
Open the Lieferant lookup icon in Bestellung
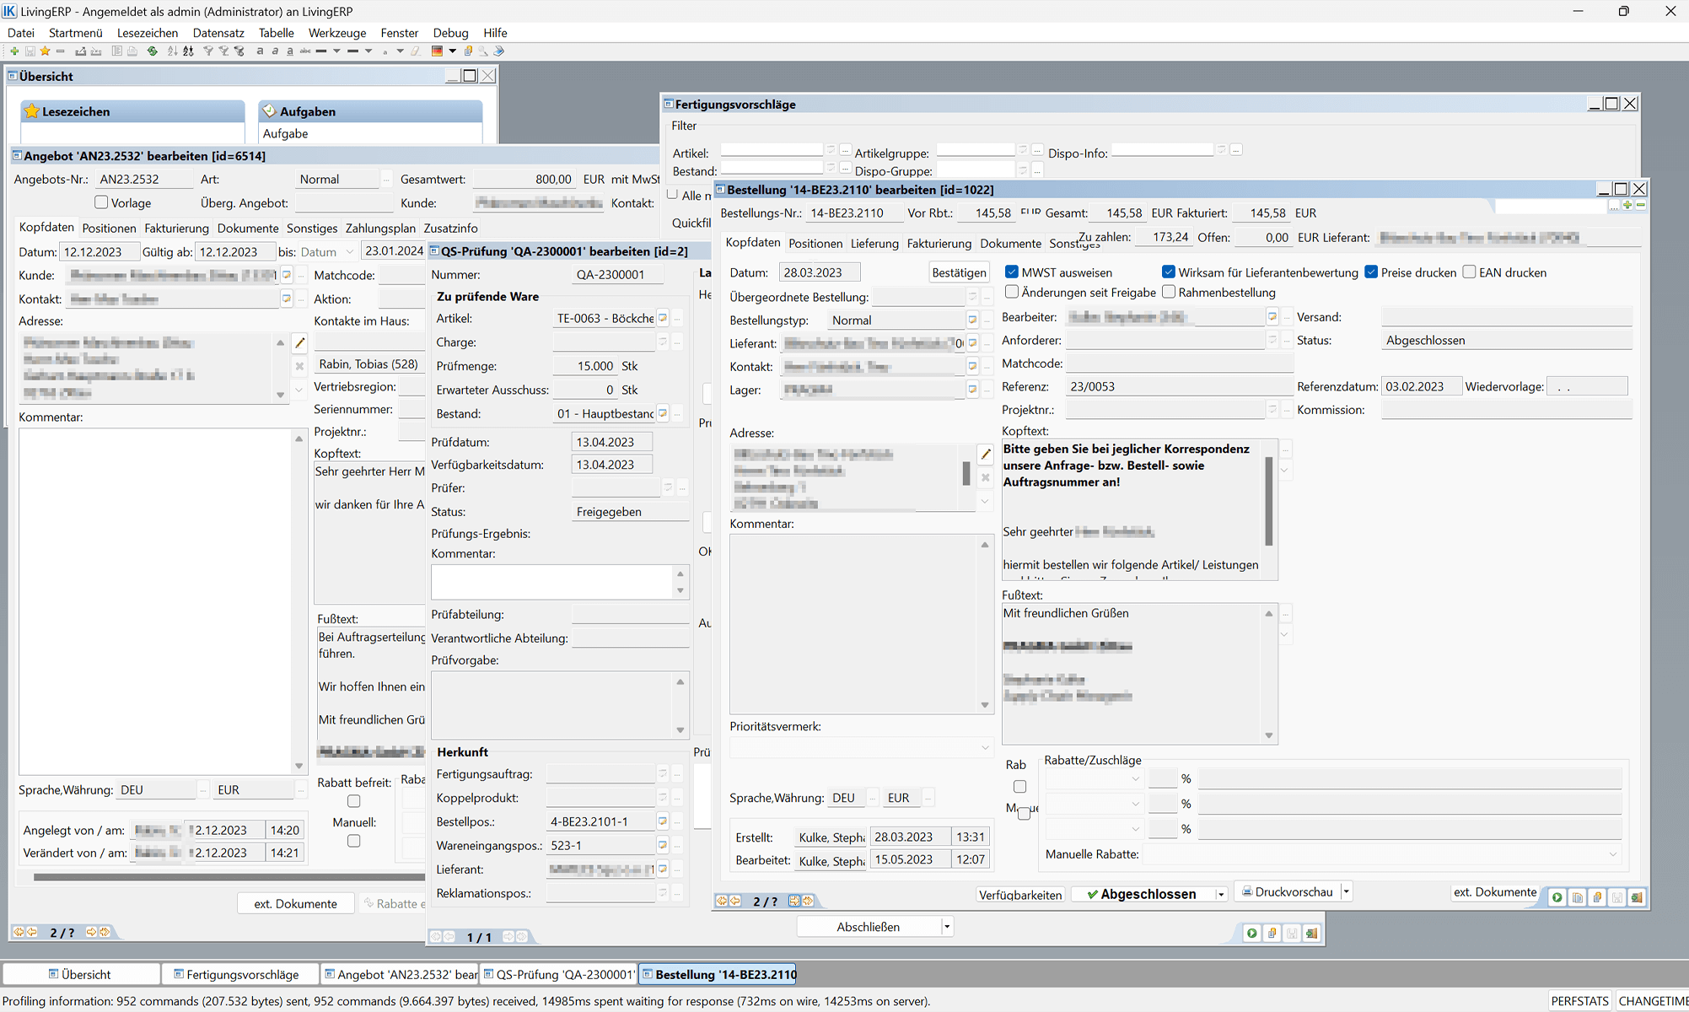(x=972, y=343)
